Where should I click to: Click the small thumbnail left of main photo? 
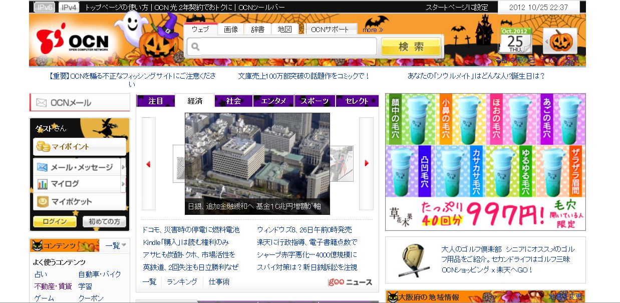pyautogui.click(x=179, y=163)
